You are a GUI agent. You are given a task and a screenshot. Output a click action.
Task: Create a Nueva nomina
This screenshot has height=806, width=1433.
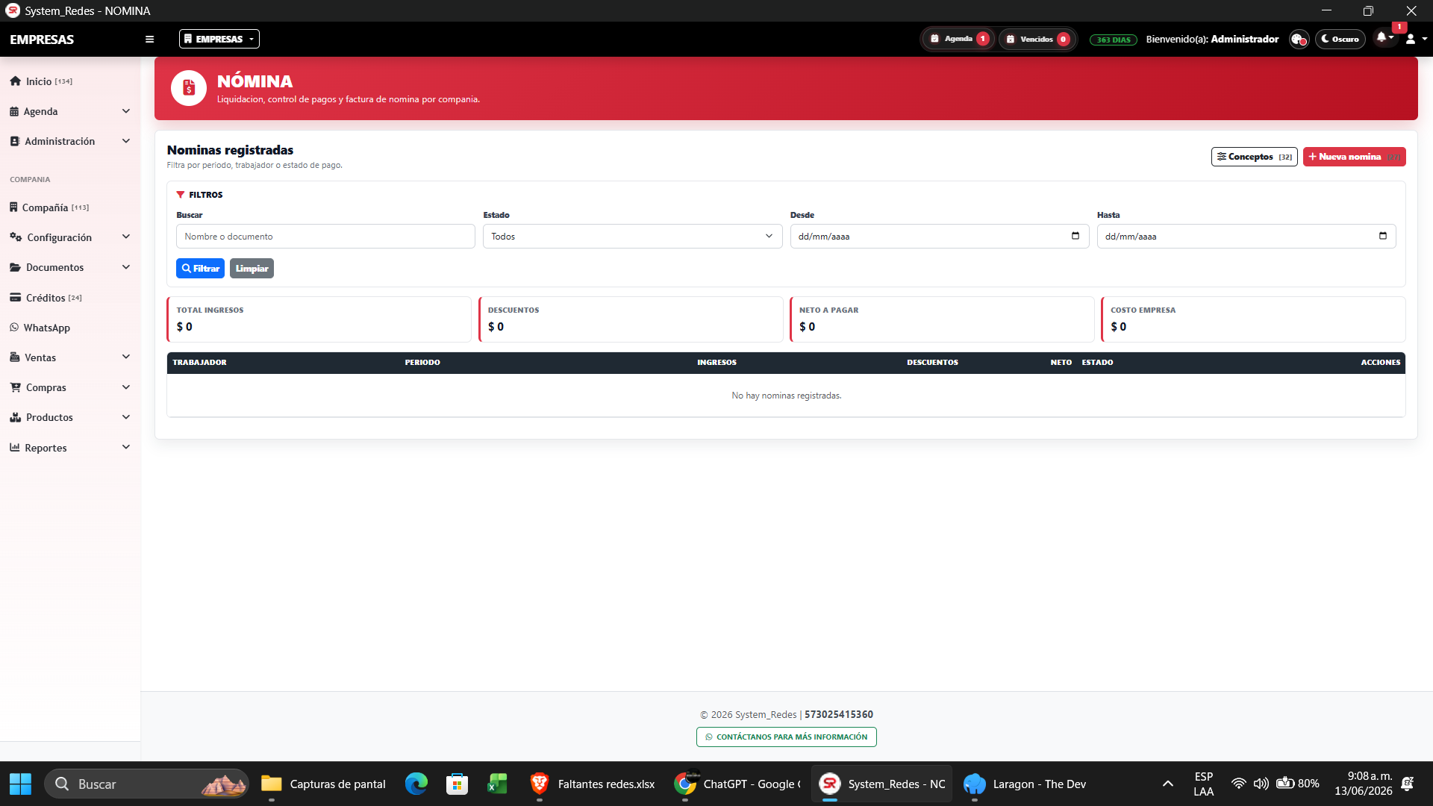[1354, 157]
